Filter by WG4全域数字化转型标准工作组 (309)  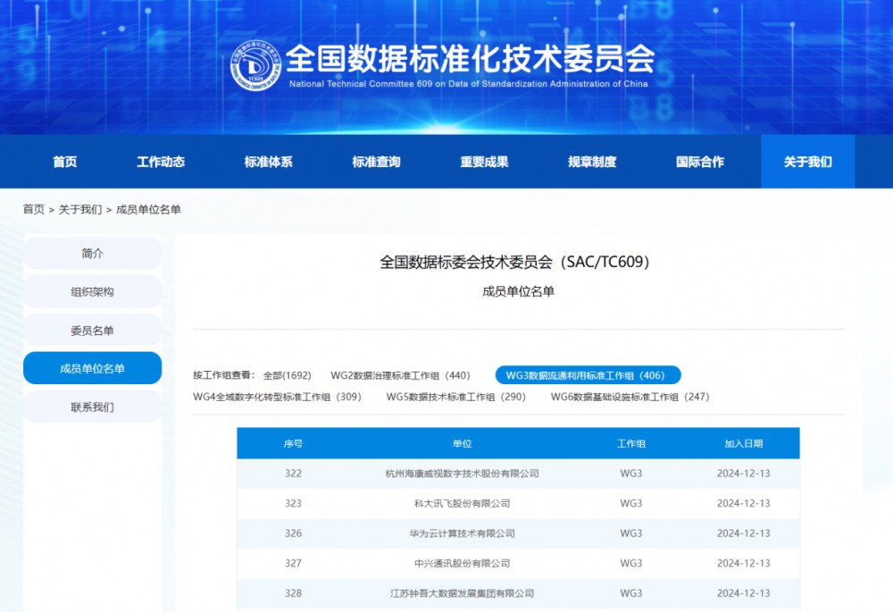[x=278, y=397]
